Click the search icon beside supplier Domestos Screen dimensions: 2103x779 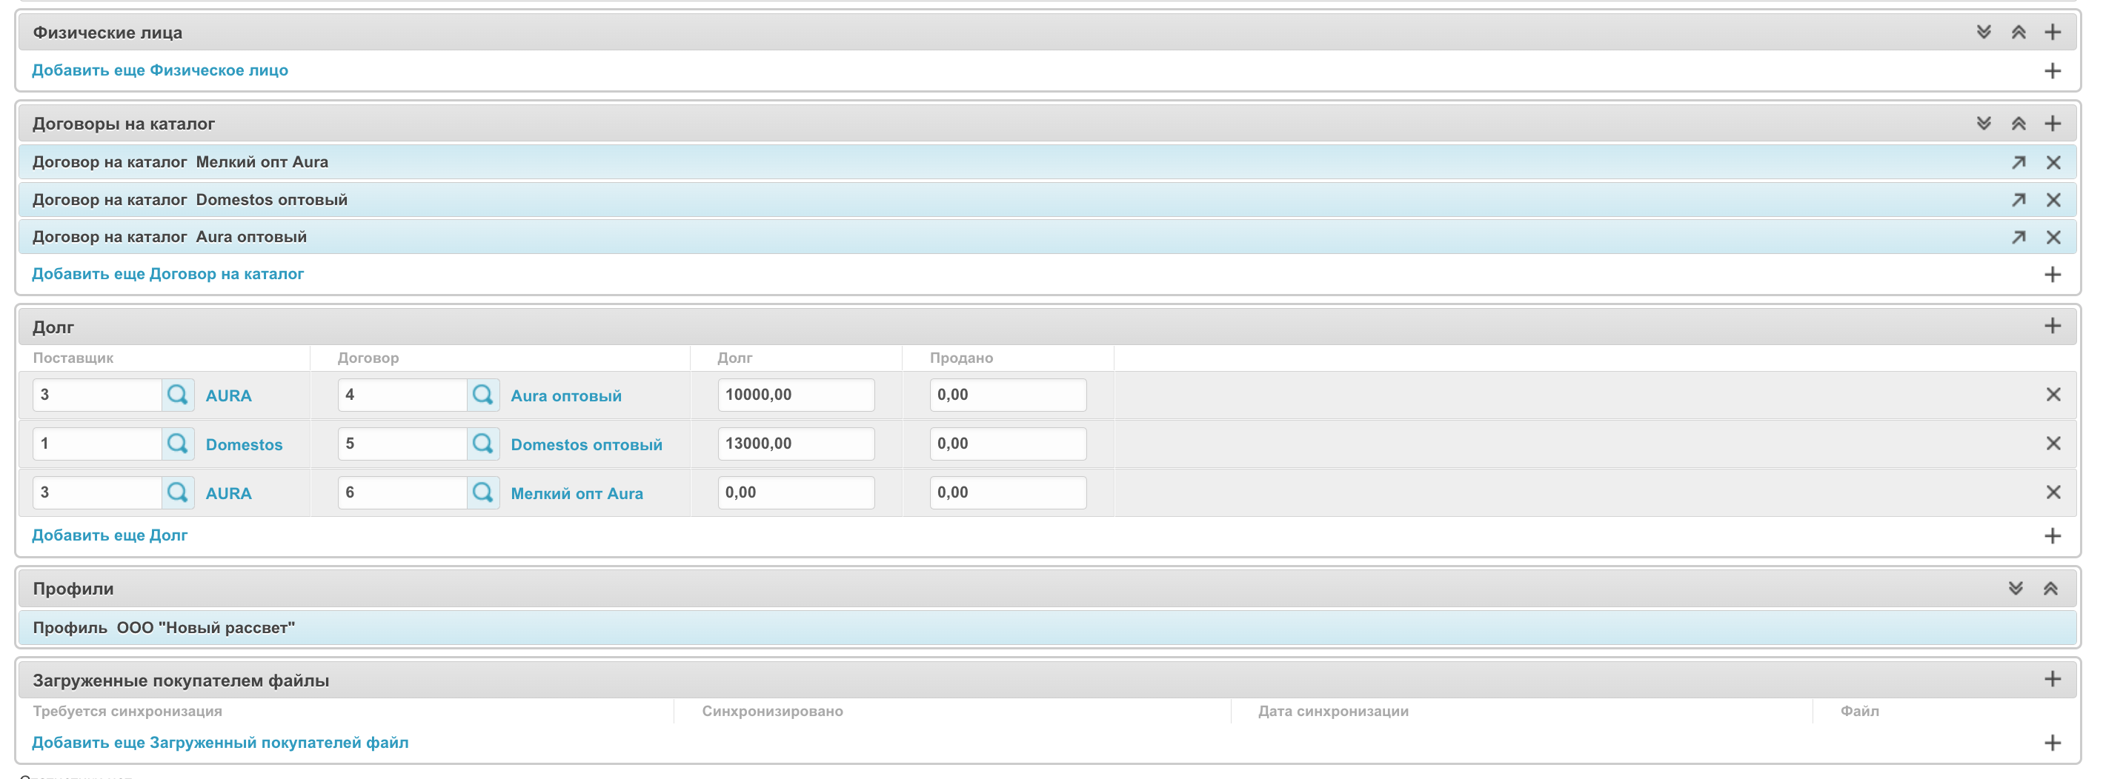point(177,444)
